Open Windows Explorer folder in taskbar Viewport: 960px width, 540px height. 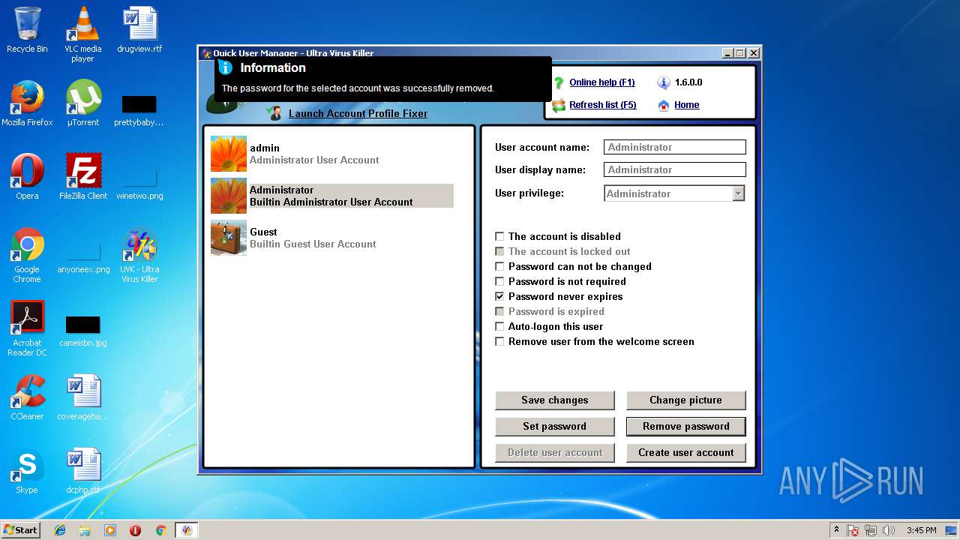tap(85, 530)
